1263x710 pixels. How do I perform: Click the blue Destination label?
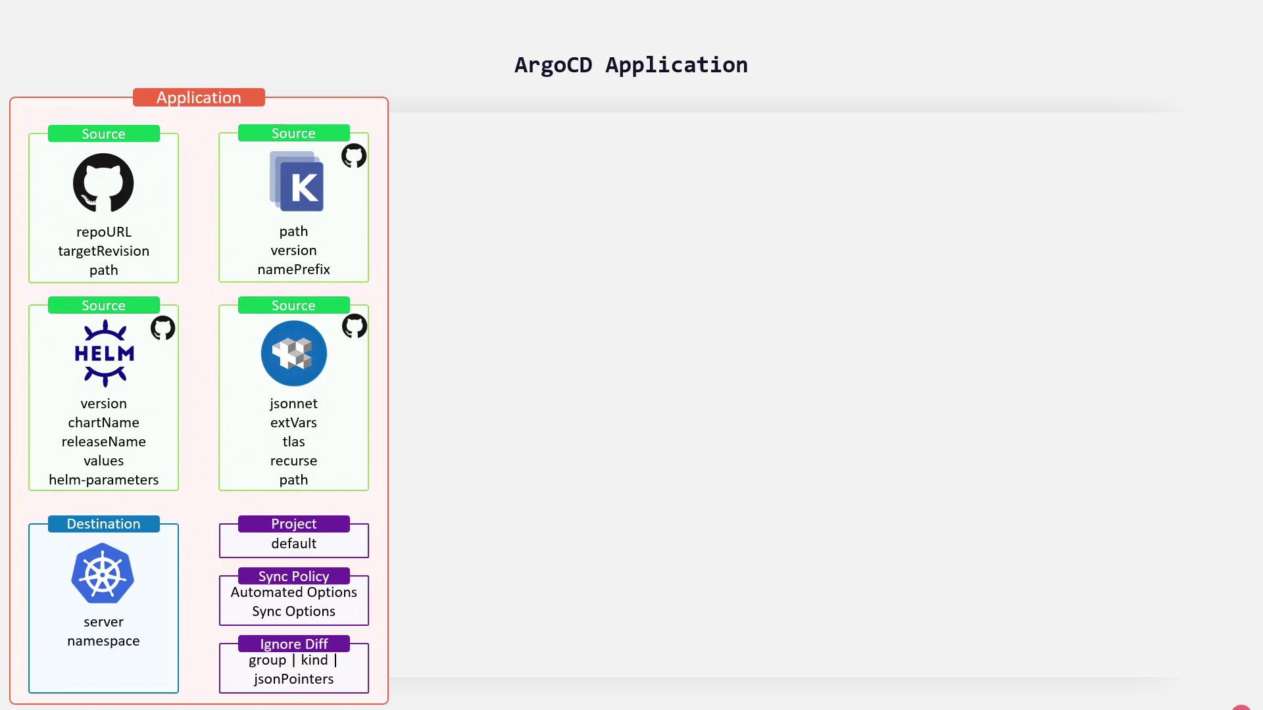103,524
